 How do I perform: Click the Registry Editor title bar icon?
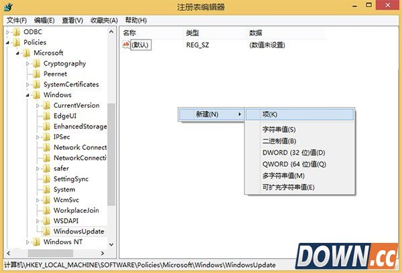(8, 7)
